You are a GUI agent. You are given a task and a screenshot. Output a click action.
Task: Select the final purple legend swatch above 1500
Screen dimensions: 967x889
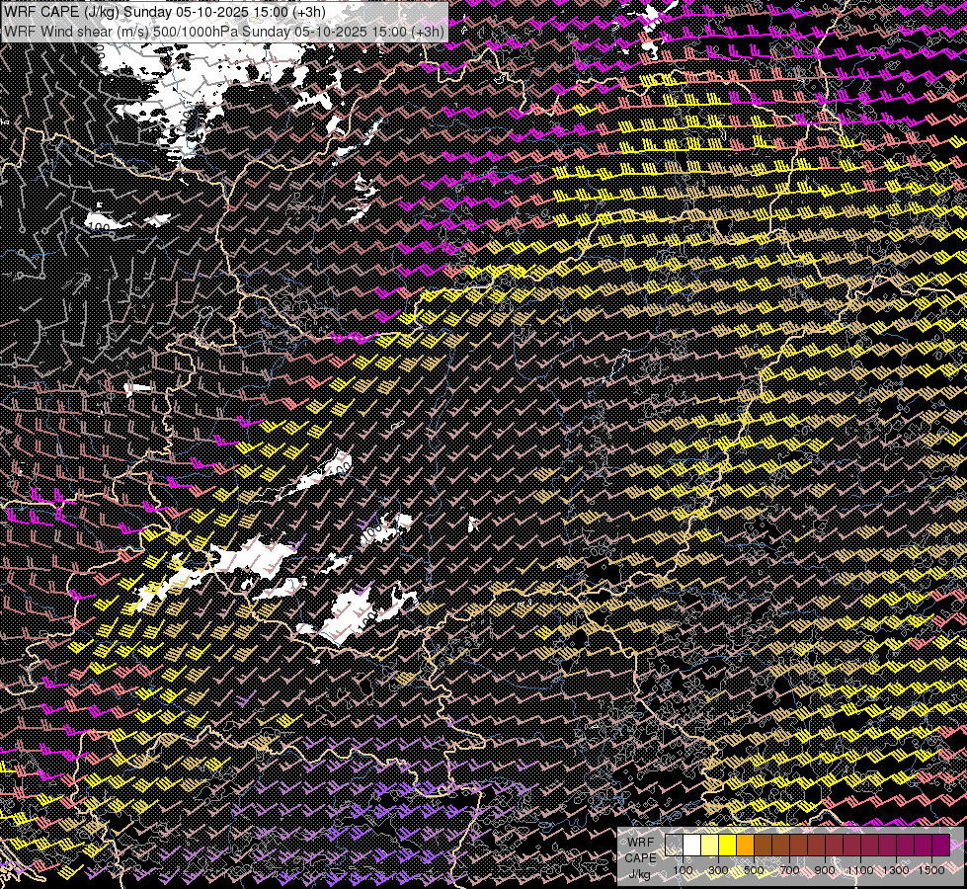point(940,846)
